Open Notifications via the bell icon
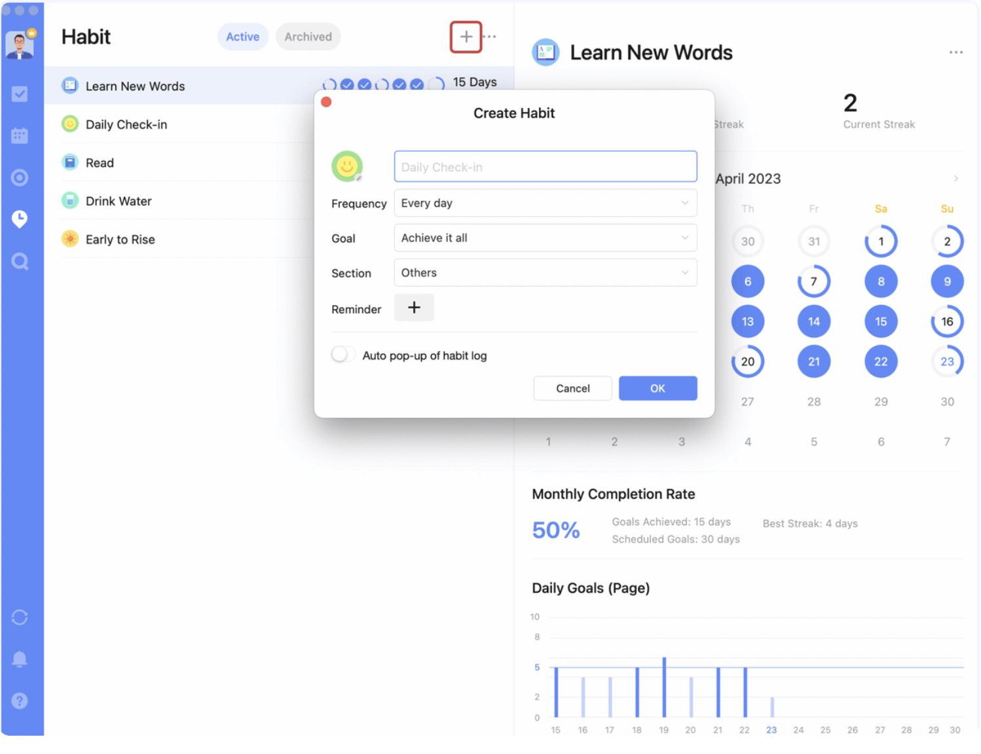Image resolution: width=981 pixels, height=754 pixels. (20, 659)
